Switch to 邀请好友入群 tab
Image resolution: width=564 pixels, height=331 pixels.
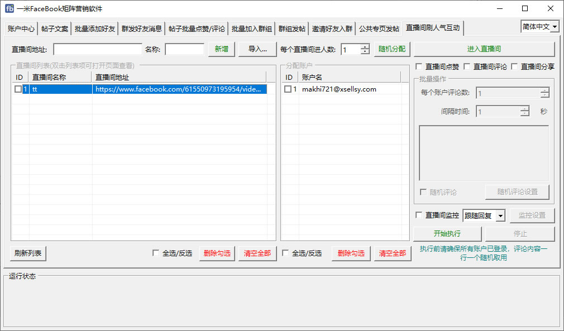click(332, 29)
